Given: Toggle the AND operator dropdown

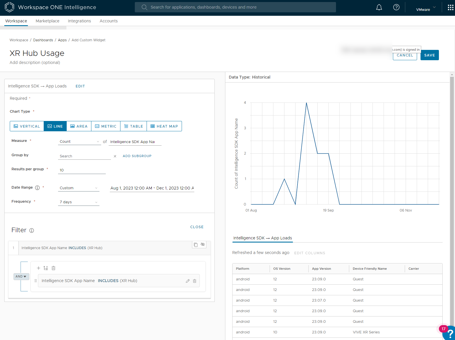Looking at the screenshot, I should pyautogui.click(x=21, y=276).
